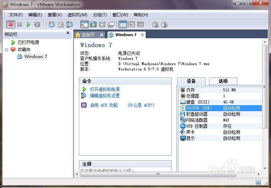Open the 文件(F) menu
Screen dimensions: 271x188
click(x=16, y=15)
